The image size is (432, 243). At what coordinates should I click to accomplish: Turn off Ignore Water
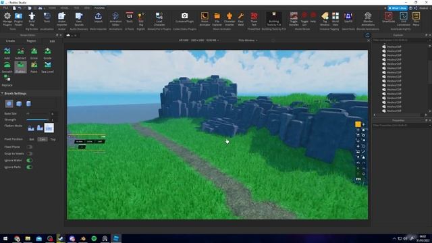(x=29, y=161)
